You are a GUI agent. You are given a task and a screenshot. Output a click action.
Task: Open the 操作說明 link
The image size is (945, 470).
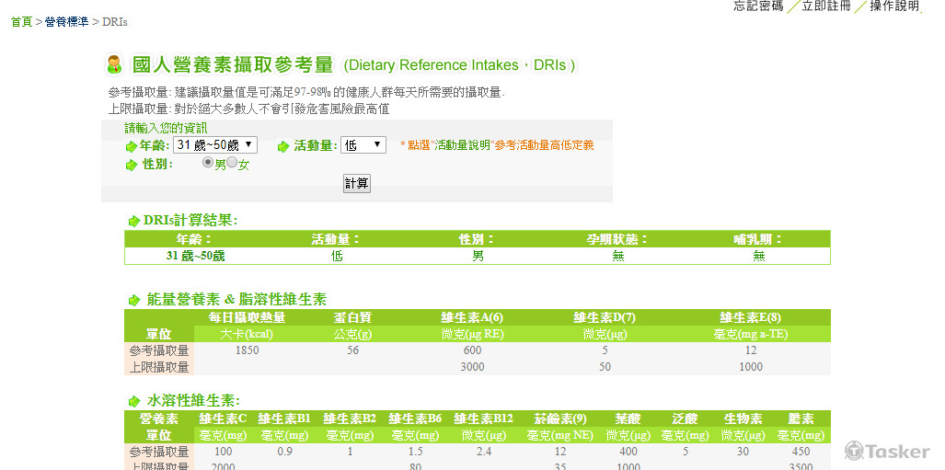pyautogui.click(x=893, y=6)
